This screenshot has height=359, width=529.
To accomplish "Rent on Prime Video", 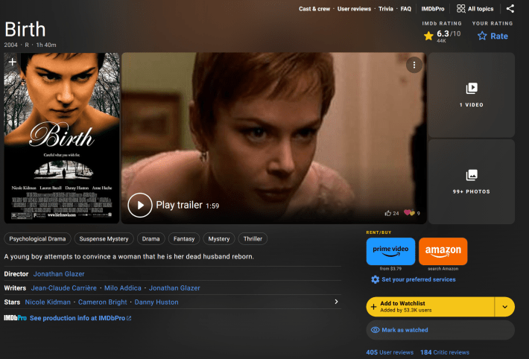I will [391, 252].
